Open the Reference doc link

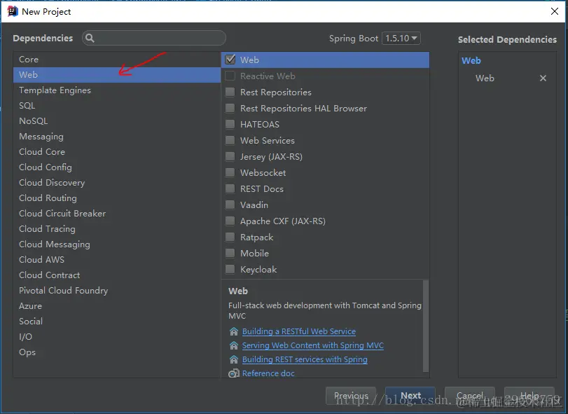[268, 373]
